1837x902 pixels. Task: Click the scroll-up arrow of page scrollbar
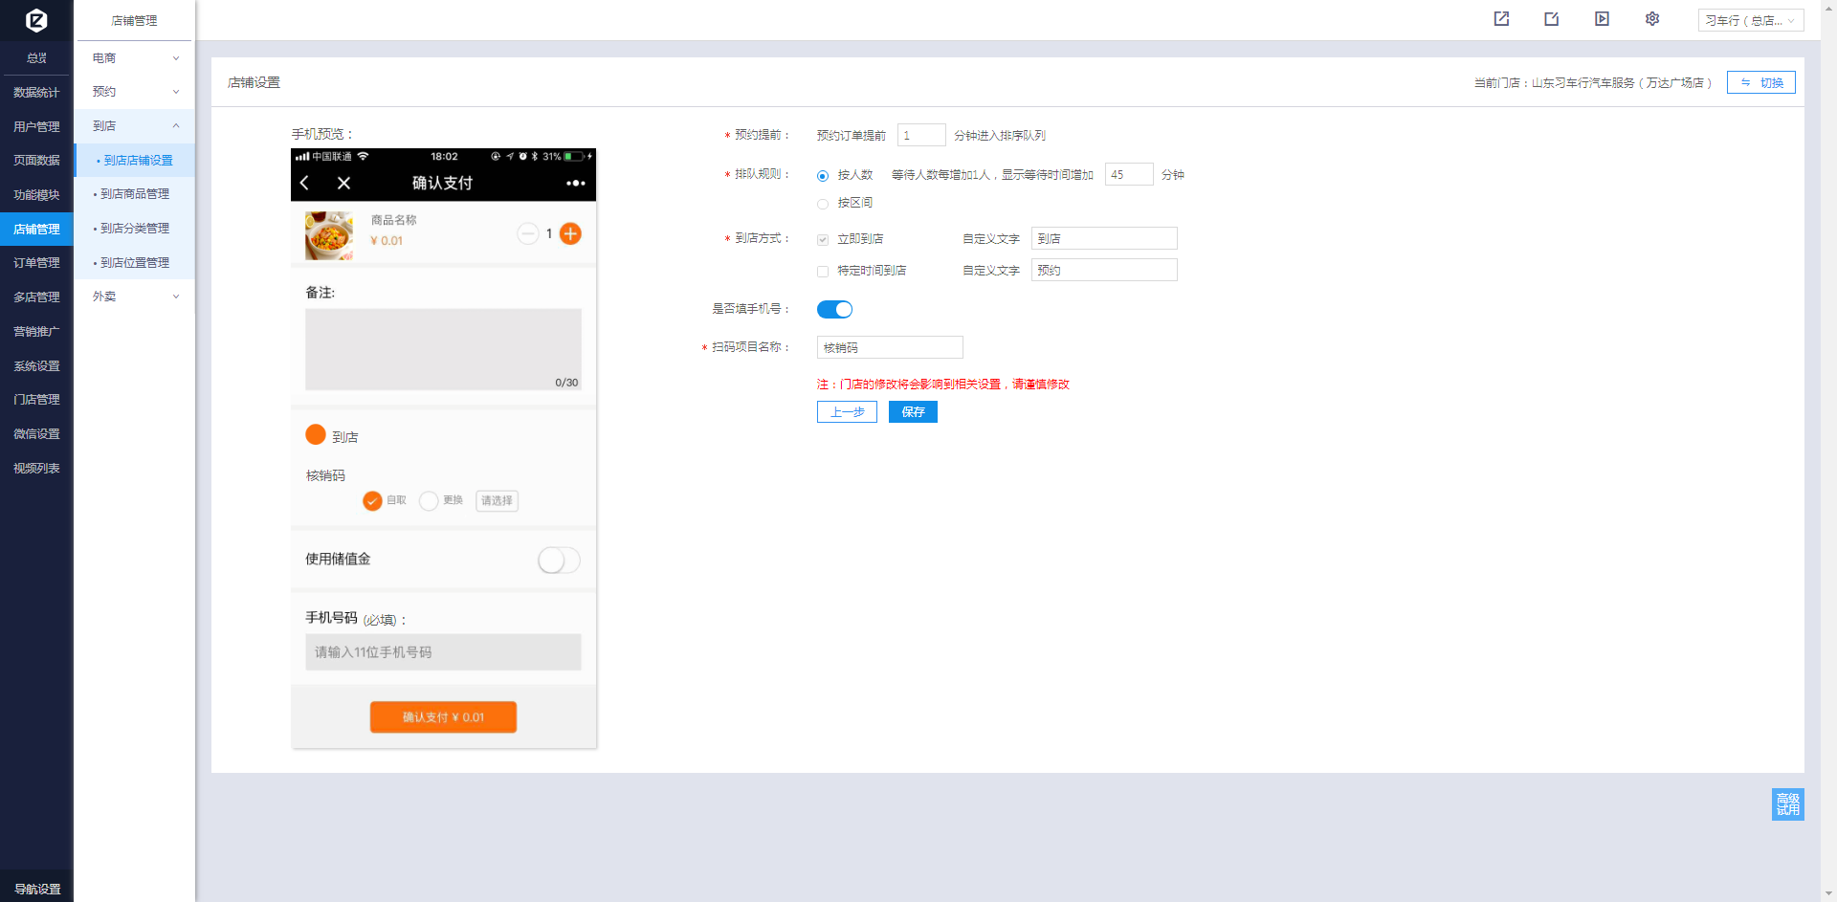click(x=1828, y=8)
